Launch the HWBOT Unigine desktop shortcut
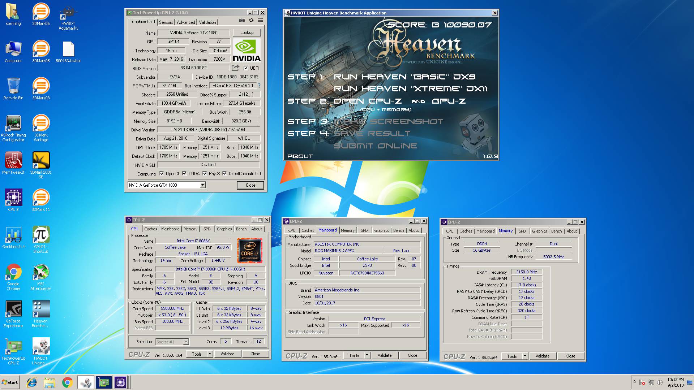This screenshot has width=694, height=390. [x=41, y=351]
